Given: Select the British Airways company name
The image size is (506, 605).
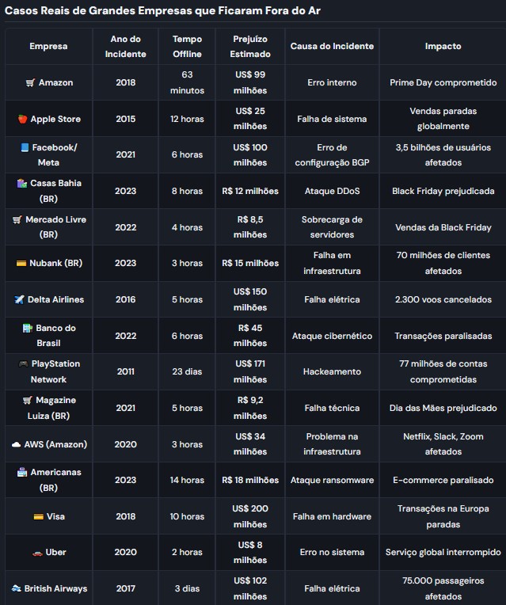Looking at the screenshot, I should tap(55, 589).
